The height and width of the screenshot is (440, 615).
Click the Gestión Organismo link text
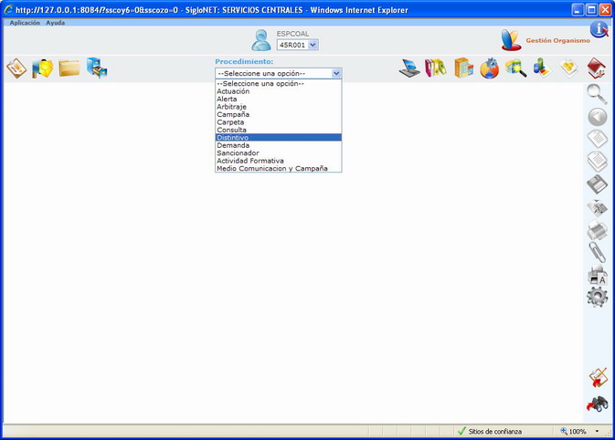tap(557, 40)
